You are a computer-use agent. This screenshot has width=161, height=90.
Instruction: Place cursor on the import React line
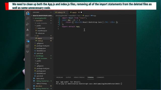pos(74,18)
